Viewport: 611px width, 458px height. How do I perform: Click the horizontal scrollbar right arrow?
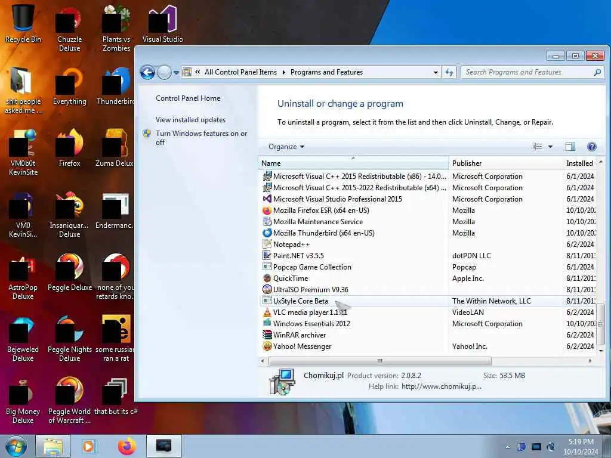coord(590,361)
